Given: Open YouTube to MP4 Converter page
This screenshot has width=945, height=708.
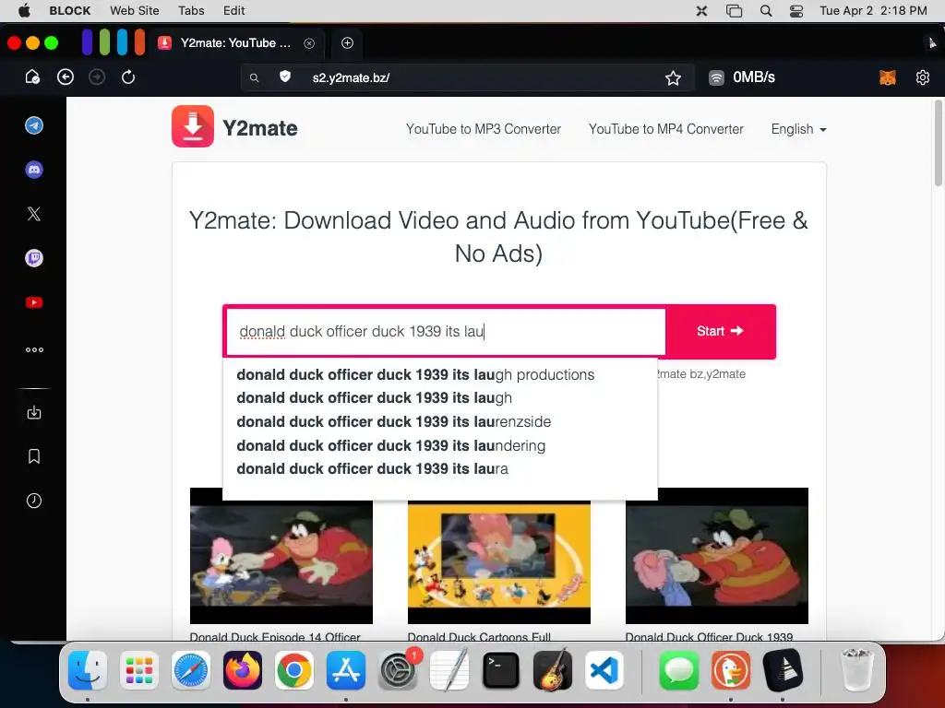Looking at the screenshot, I should (666, 129).
